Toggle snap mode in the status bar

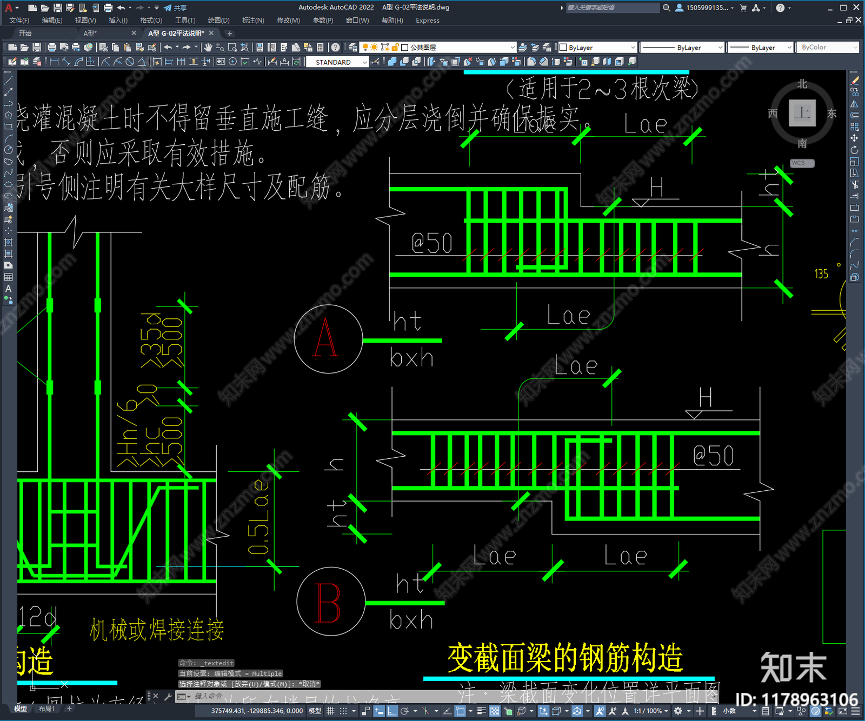[x=343, y=711]
